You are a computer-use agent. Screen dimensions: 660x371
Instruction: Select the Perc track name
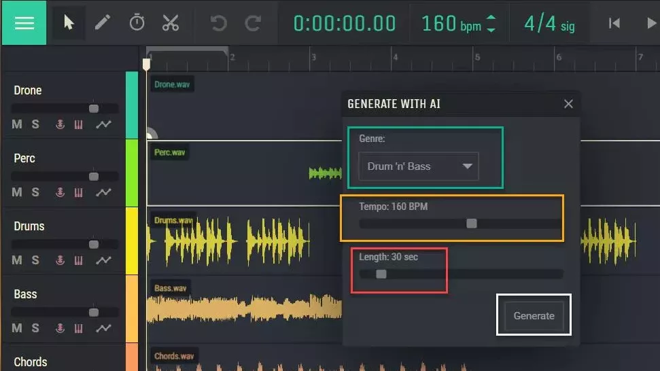pyautogui.click(x=24, y=158)
